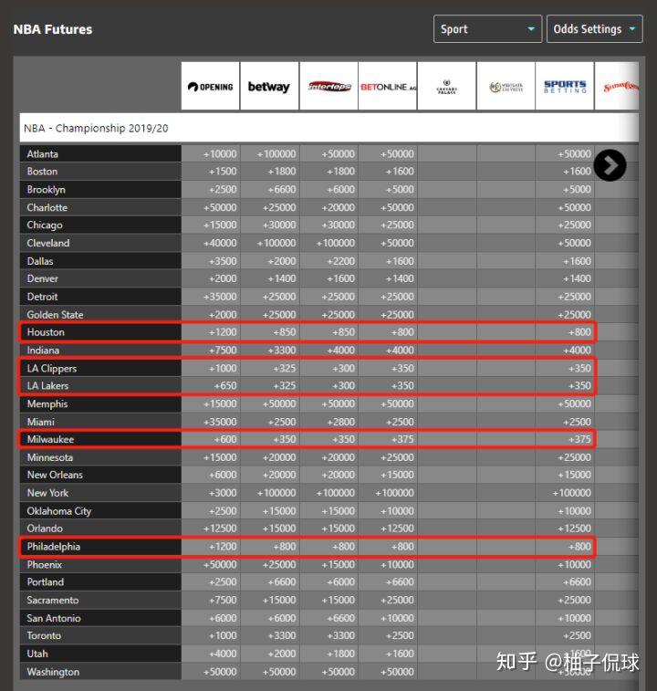Click Orlando opening odds +12500

click(x=220, y=529)
